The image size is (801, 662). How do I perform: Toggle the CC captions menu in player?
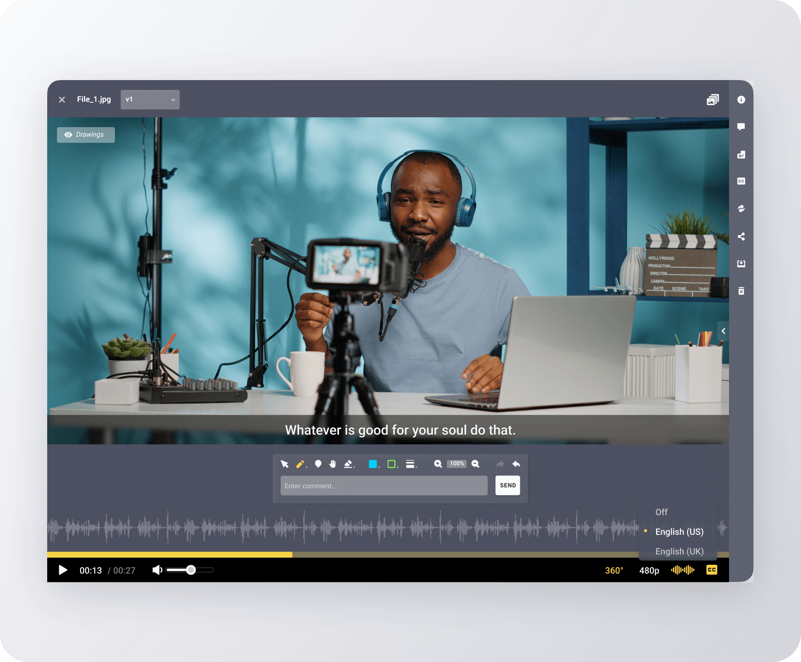tap(712, 570)
